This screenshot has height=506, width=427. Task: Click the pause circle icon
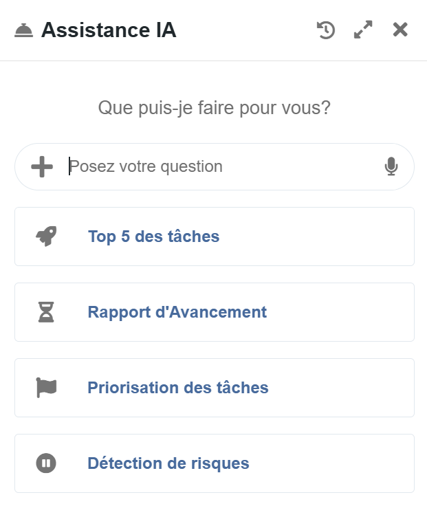pyautogui.click(x=46, y=463)
